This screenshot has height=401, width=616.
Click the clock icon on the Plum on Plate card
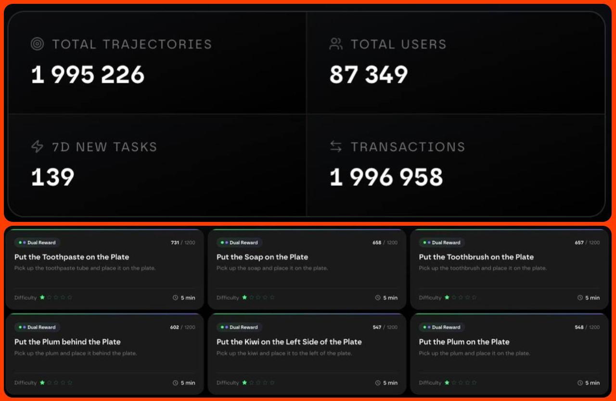[580, 383]
